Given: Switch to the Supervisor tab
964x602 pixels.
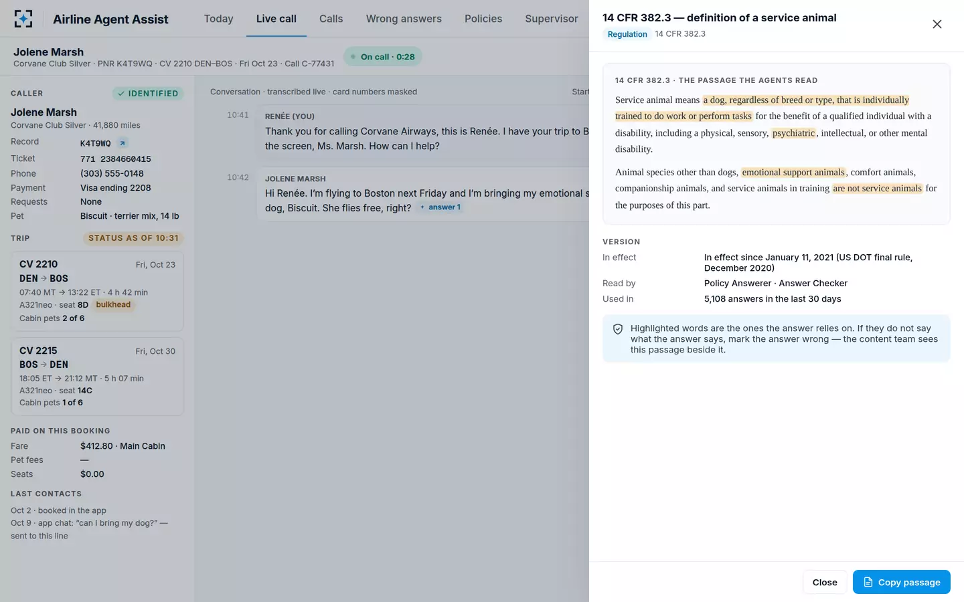Looking at the screenshot, I should 552,19.
